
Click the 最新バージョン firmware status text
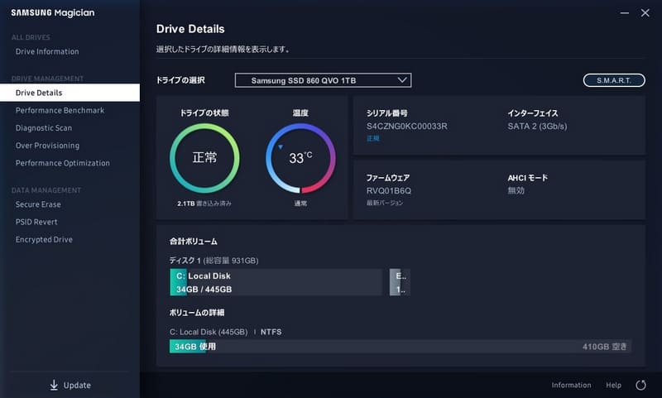[x=385, y=203]
